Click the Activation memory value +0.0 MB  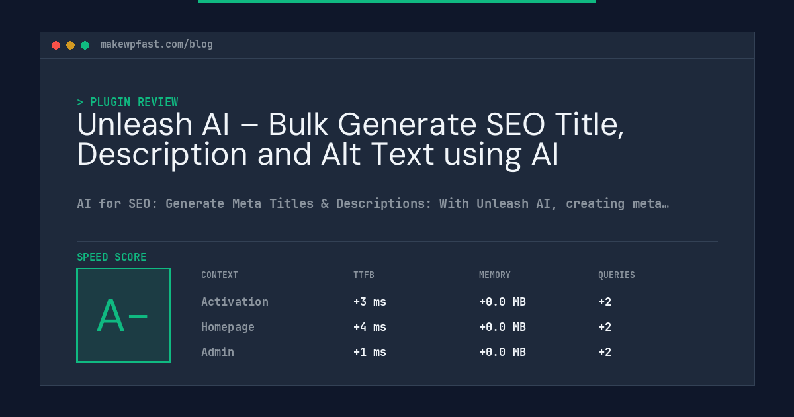click(502, 302)
